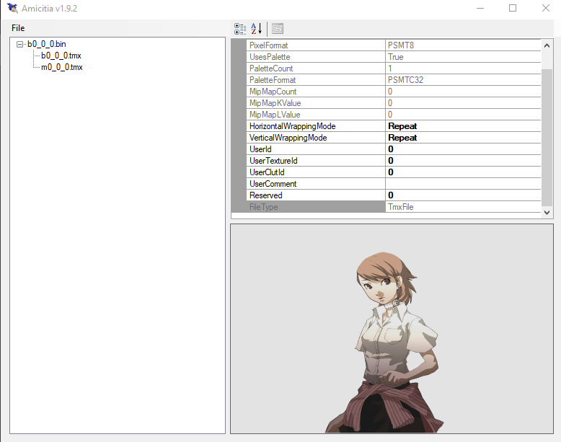Switch property grid to Categorized view
This screenshot has height=442, width=561.
pyautogui.click(x=240, y=29)
